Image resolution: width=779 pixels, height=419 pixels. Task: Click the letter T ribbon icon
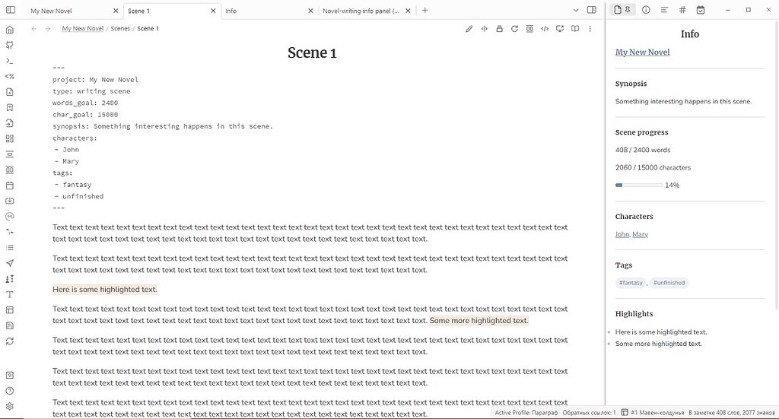tap(9, 294)
